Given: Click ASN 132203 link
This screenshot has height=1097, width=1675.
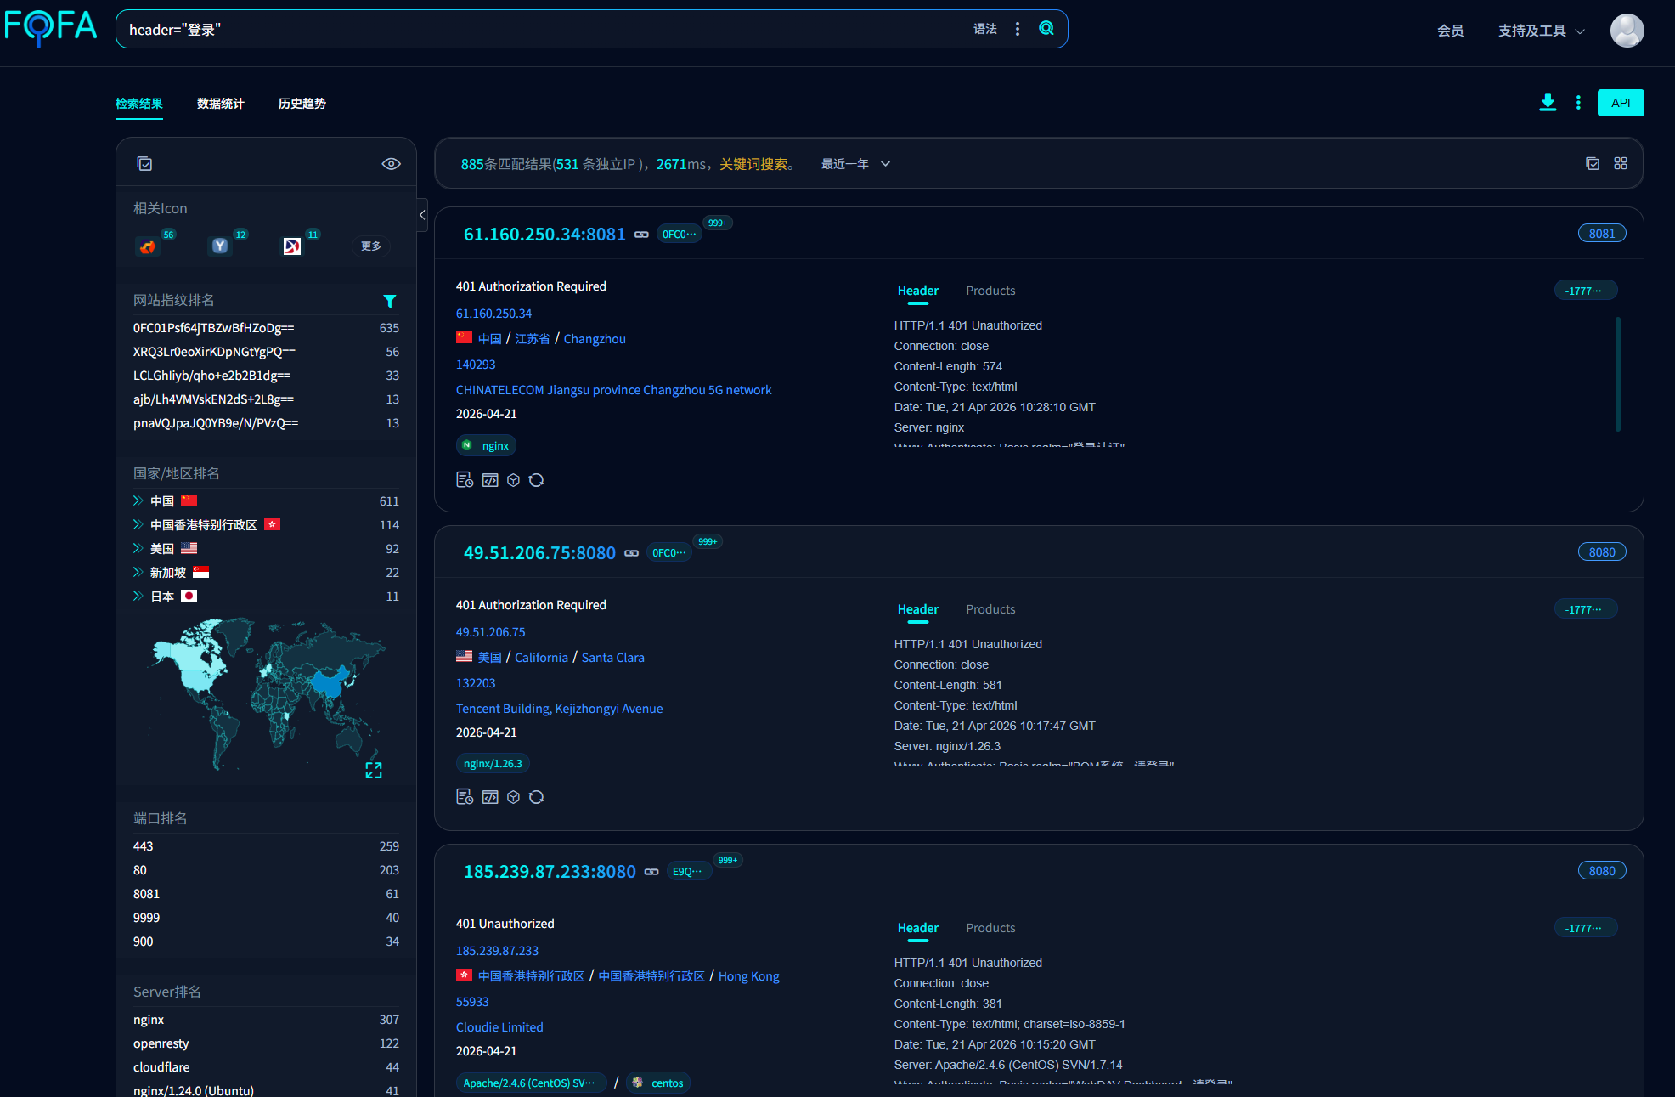Looking at the screenshot, I should point(476,683).
